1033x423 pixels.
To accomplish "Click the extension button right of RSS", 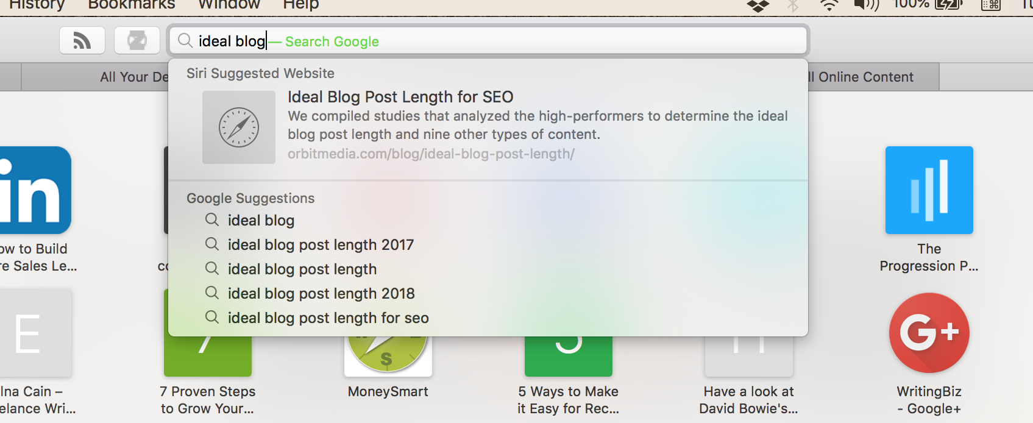I will click(137, 41).
